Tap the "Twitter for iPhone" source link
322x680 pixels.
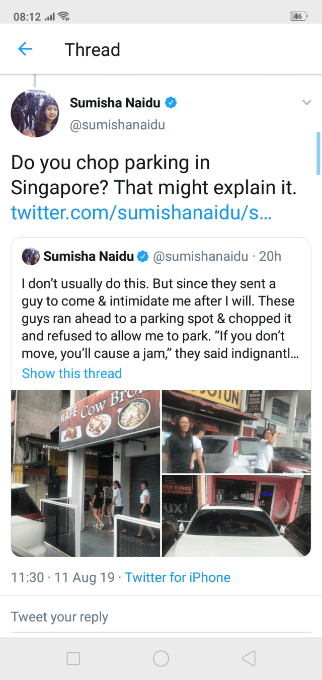178,577
